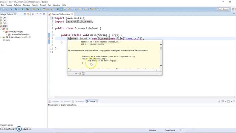Click the Debug bug icon in toolbar
Viewport: 236px width, 133px height.
[x=16, y=9]
